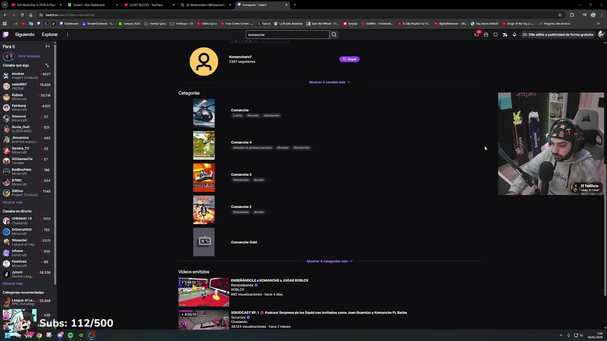The image size is (607, 341).
Task: Open the Siguiendo menu item
Action: (x=25, y=35)
